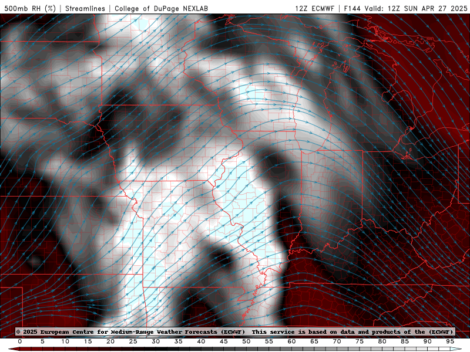The height and width of the screenshot is (352, 470).
Task: Select the "75" value on the color scale
Action: 360,341
